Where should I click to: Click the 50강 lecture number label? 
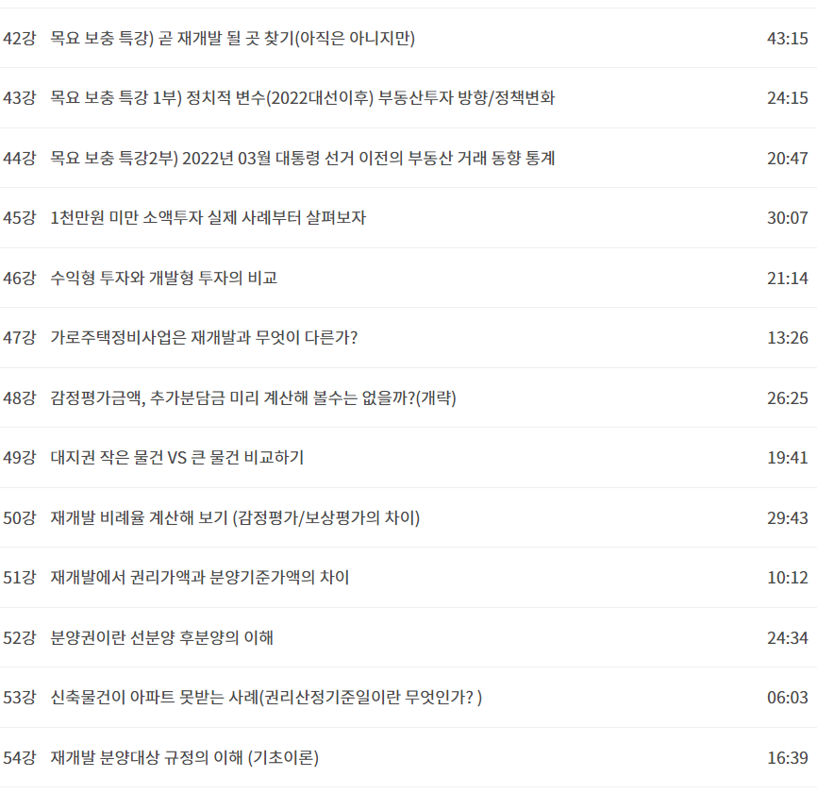pyautogui.click(x=19, y=517)
